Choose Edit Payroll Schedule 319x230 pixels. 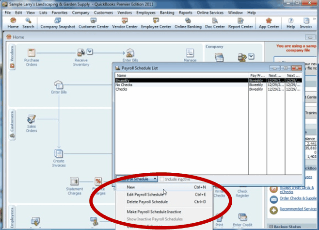[x=165, y=195]
